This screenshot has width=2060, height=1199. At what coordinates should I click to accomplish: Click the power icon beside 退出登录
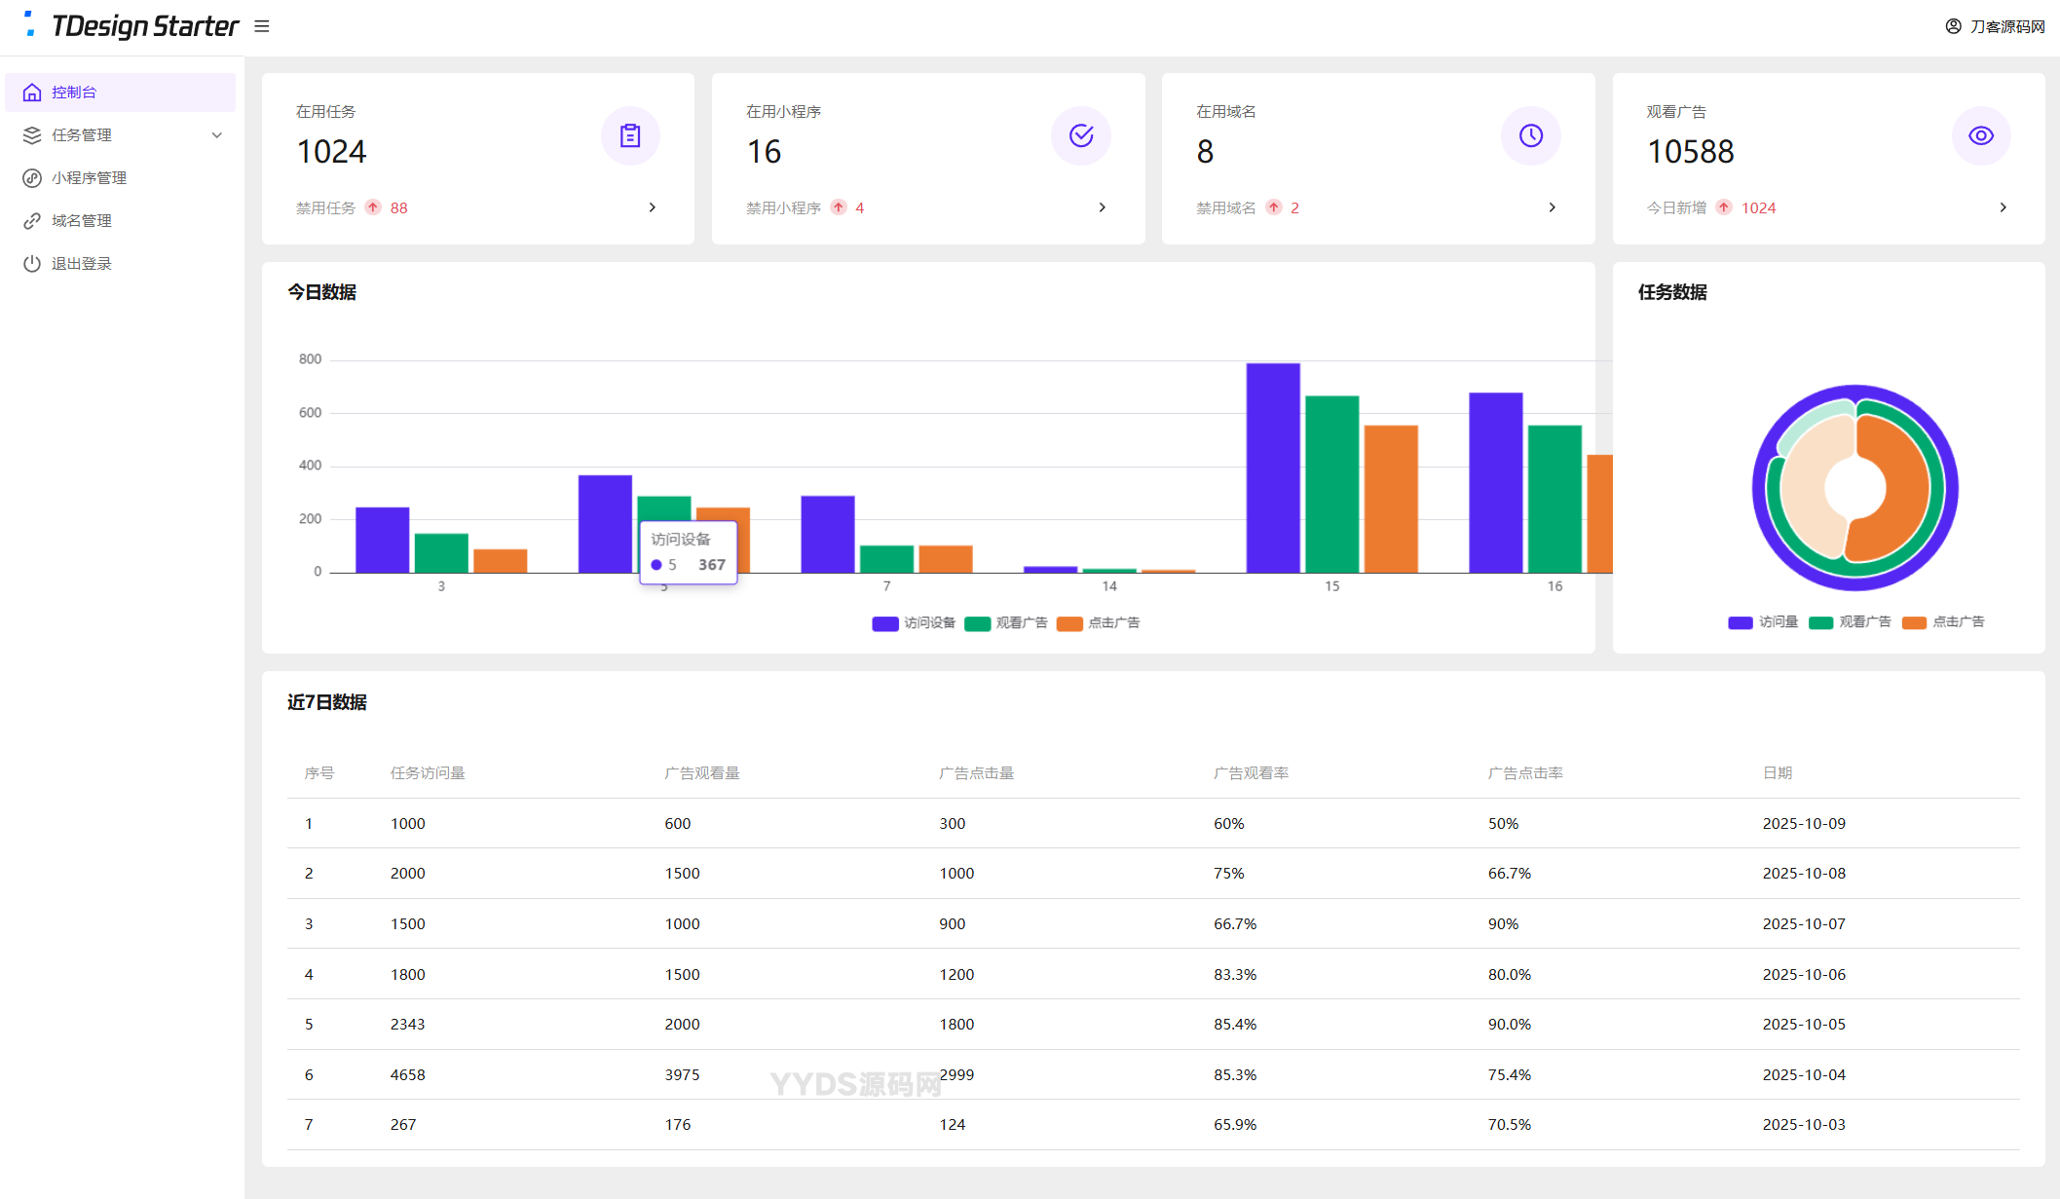32,264
